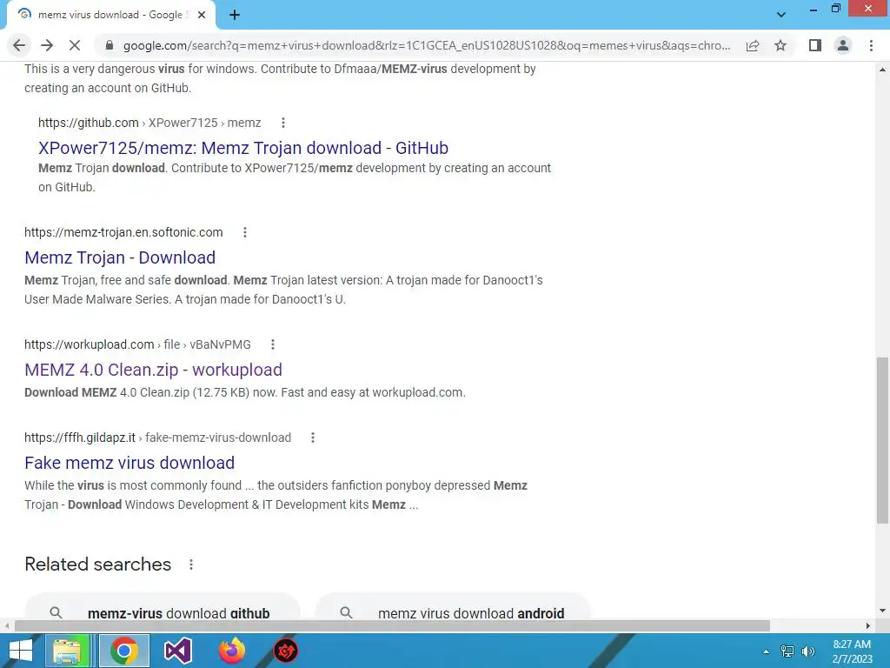Open a new tab
Viewport: 890px width, 668px height.
[235, 16]
